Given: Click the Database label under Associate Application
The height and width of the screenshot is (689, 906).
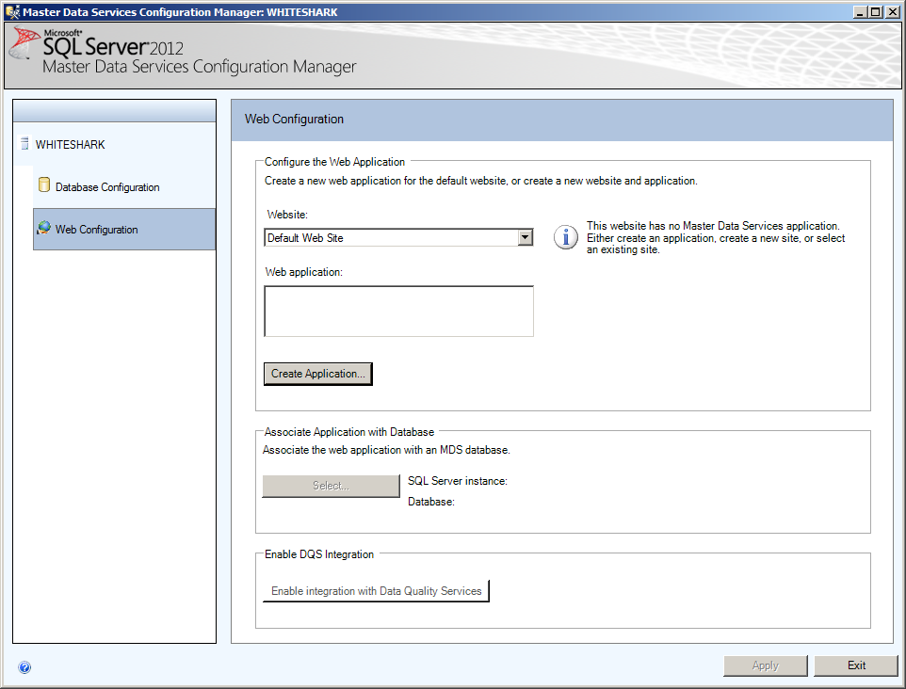Looking at the screenshot, I should click(431, 502).
